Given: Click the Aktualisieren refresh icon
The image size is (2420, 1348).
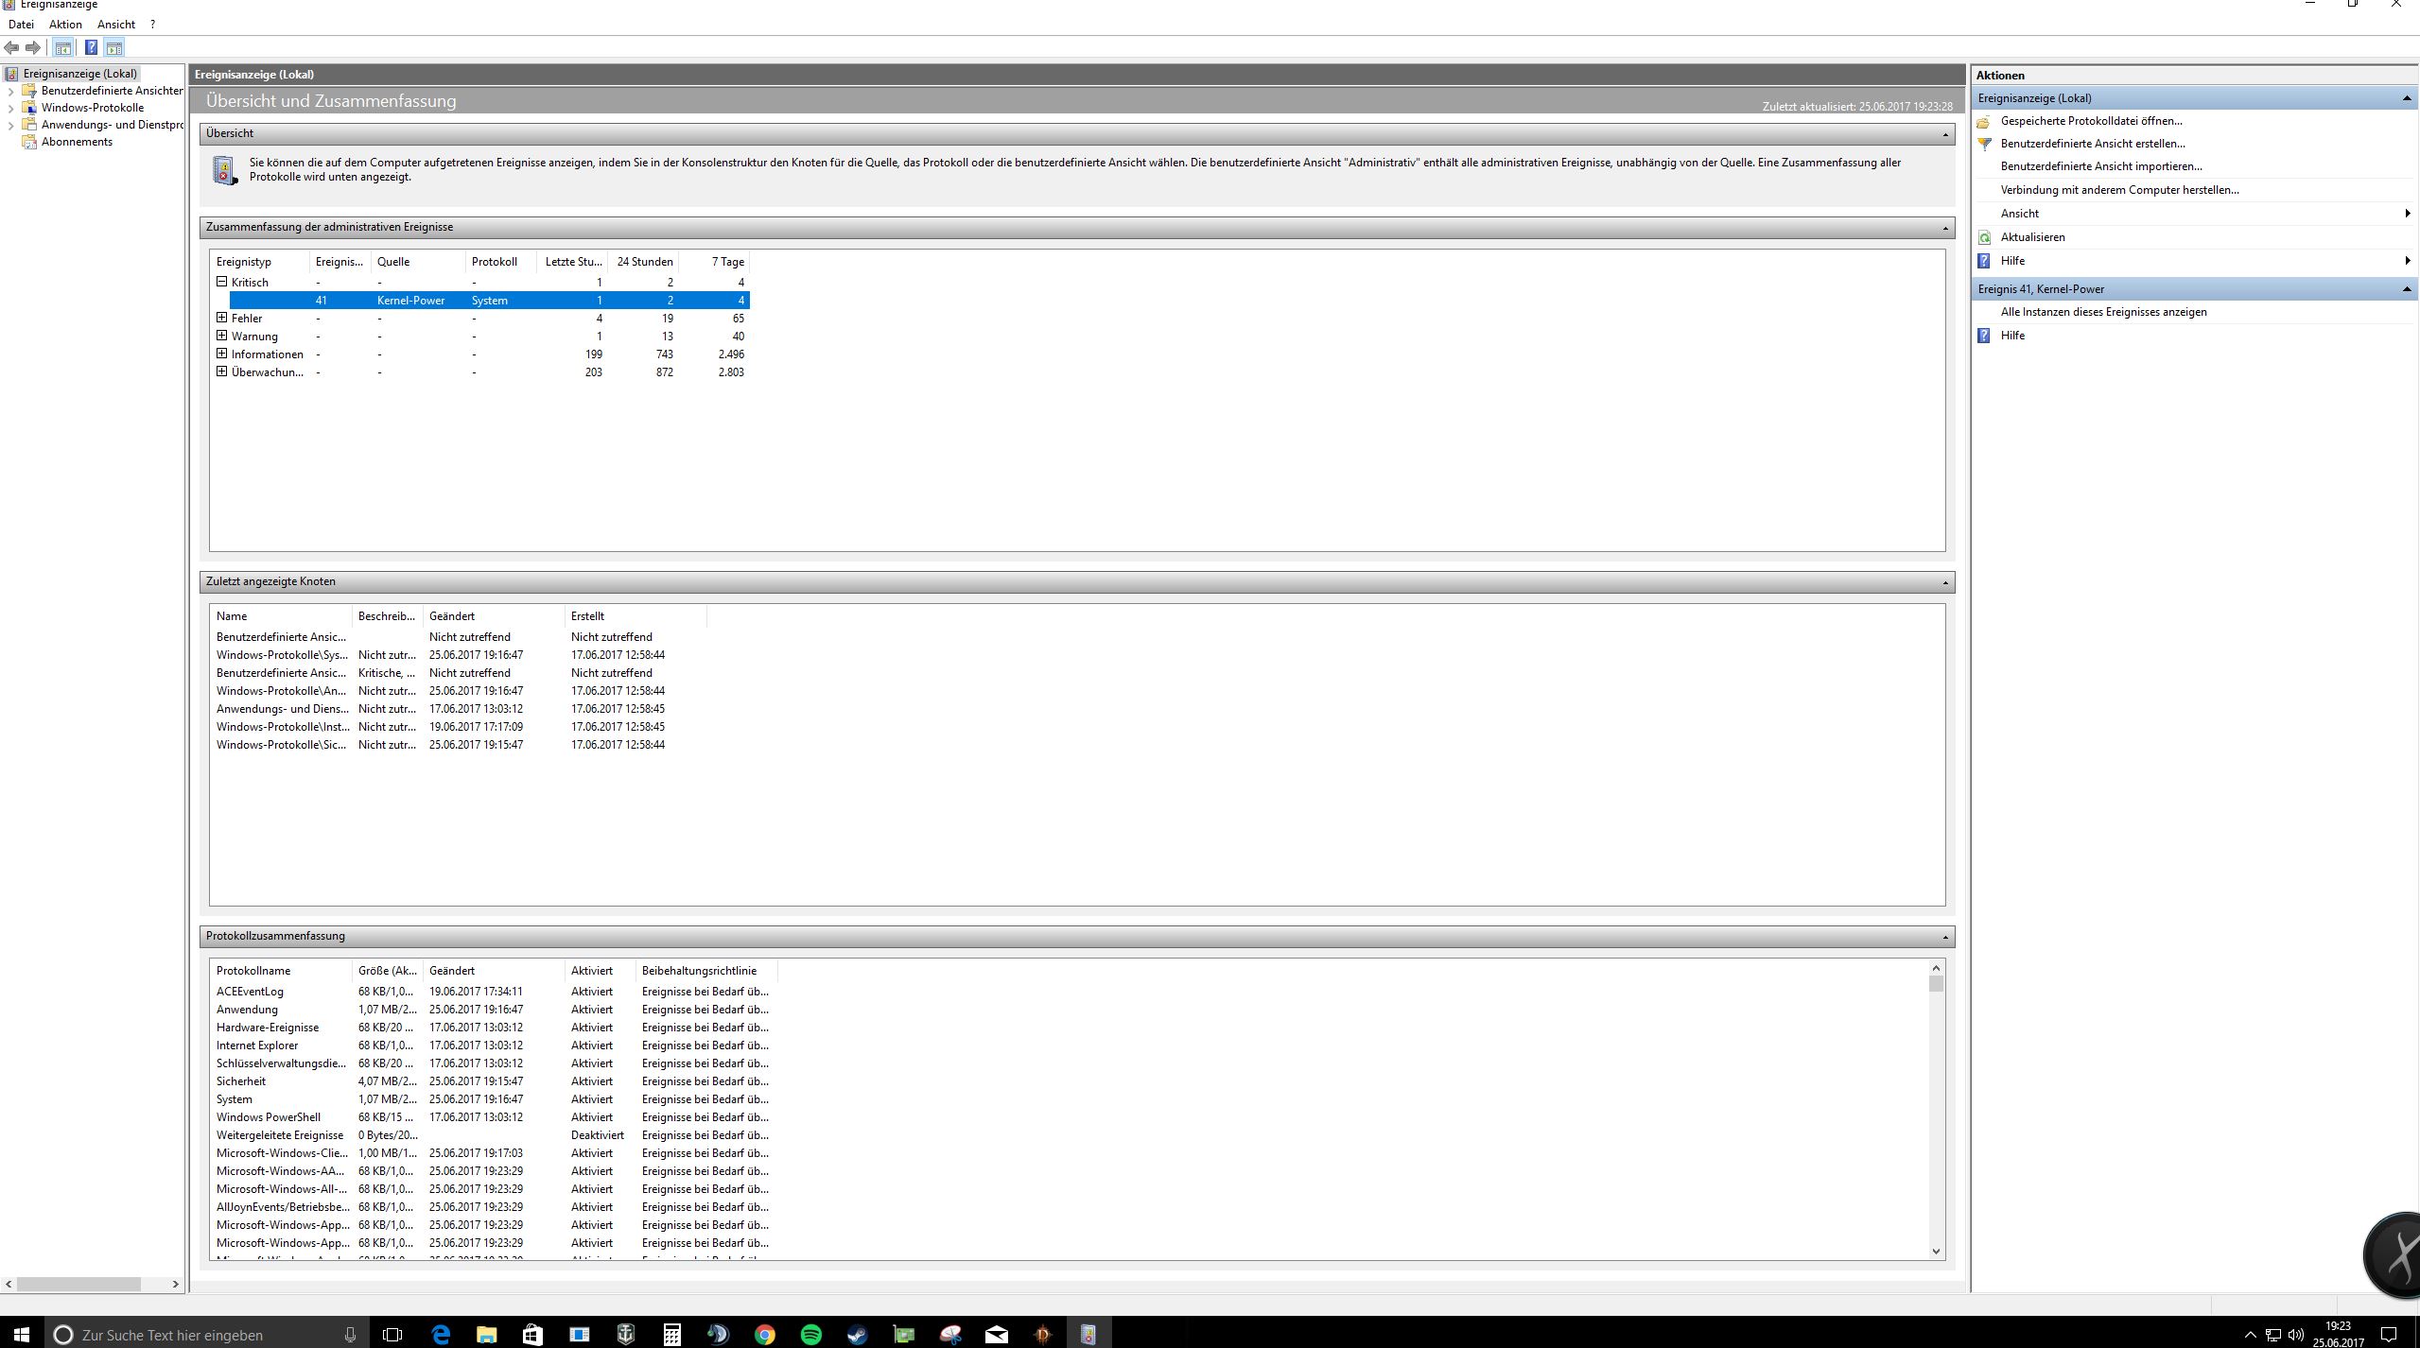Looking at the screenshot, I should (1984, 237).
